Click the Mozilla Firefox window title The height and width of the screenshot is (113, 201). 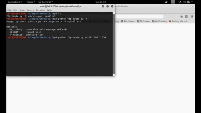(x=122, y=6)
